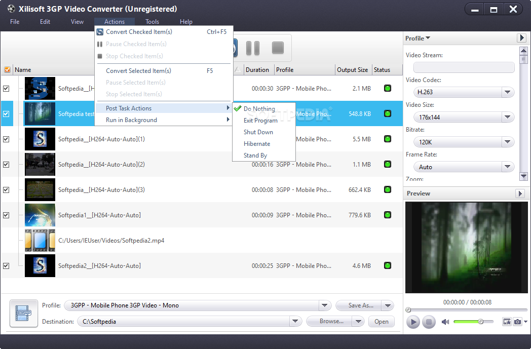
Task: Uncheck Softpedia__[H264-Auto-Auto](2) checkbox
Action: [6, 165]
